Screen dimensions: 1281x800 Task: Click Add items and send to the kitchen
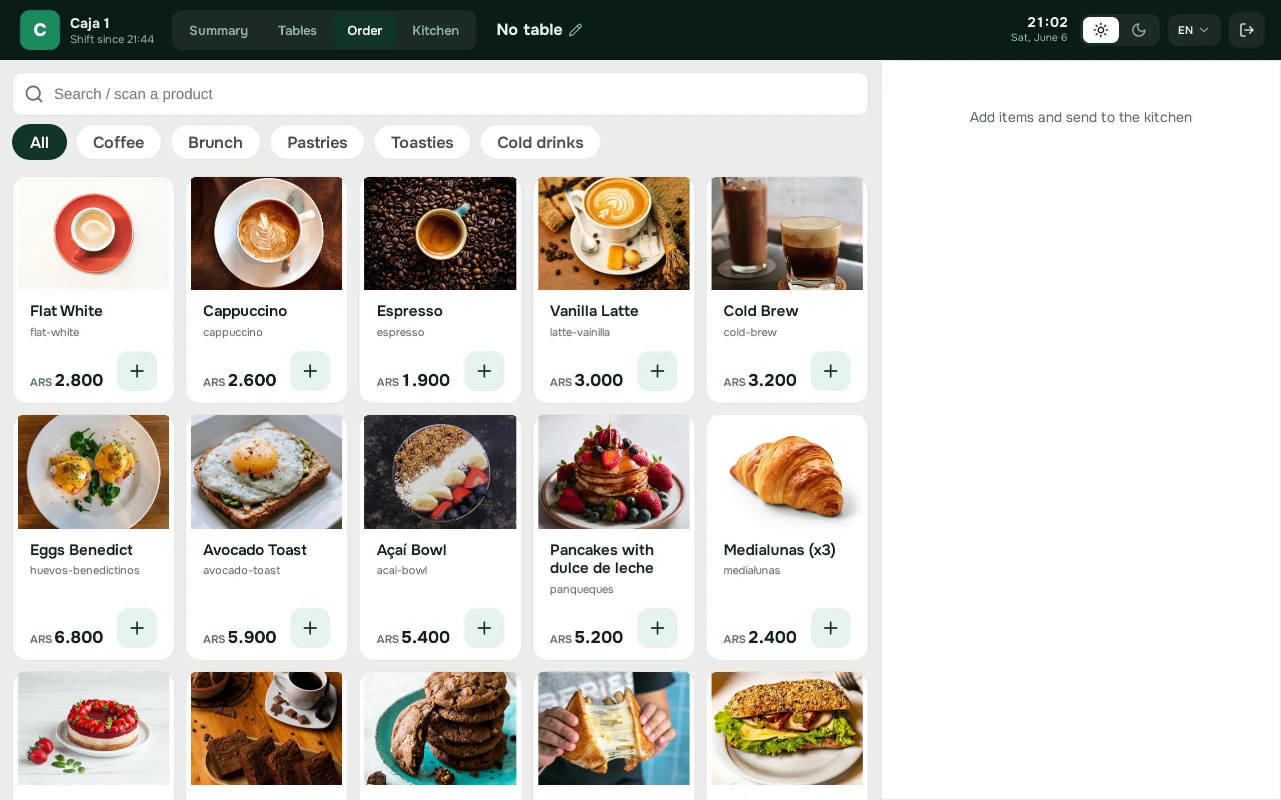tap(1080, 117)
